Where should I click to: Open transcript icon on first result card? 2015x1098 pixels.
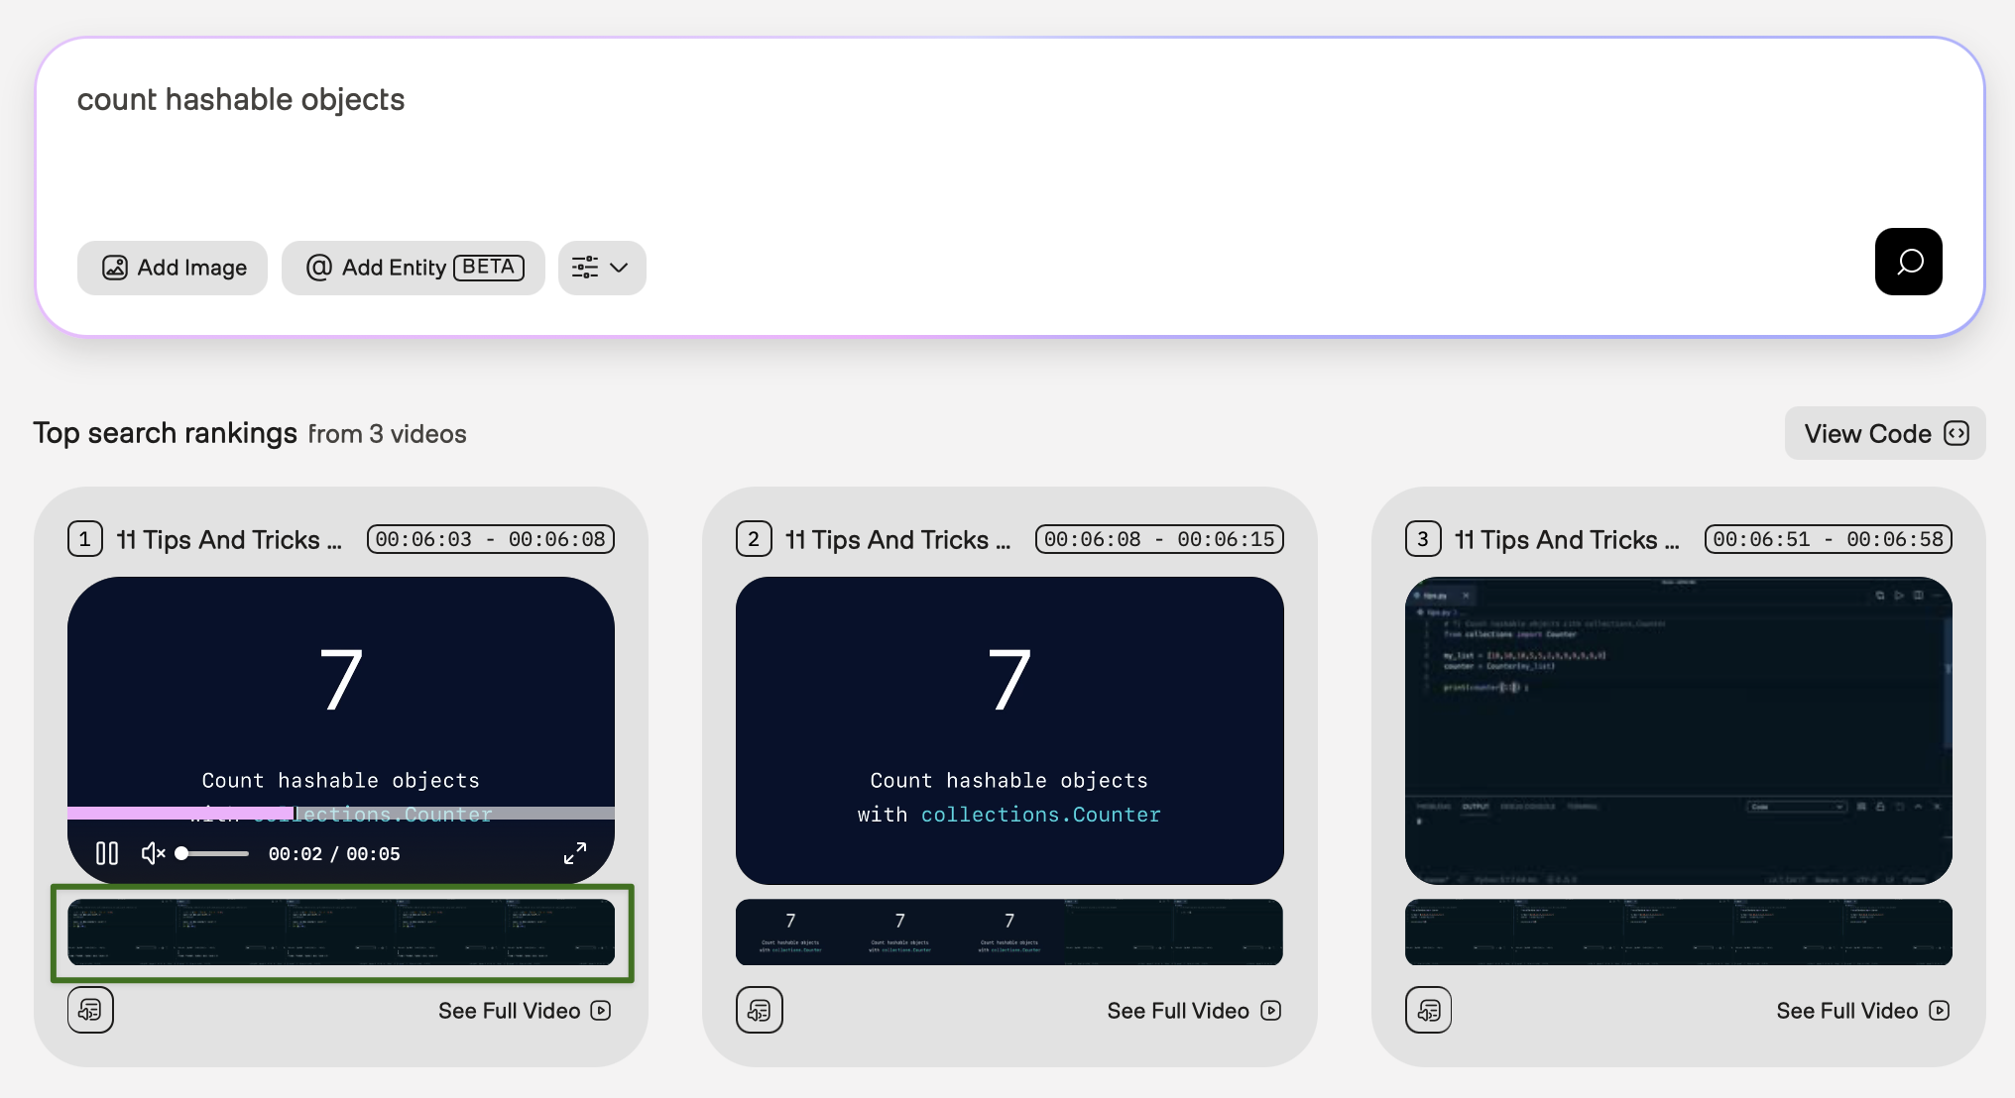[x=90, y=1010]
